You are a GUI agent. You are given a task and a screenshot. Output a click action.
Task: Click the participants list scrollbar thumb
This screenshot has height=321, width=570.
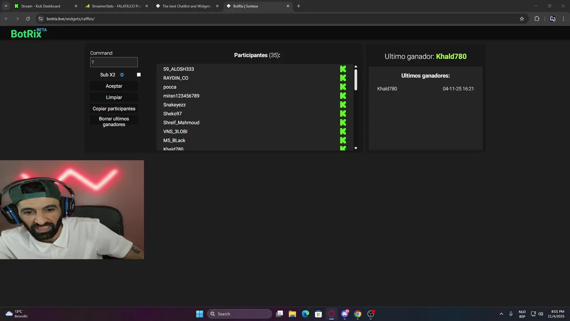click(x=356, y=80)
